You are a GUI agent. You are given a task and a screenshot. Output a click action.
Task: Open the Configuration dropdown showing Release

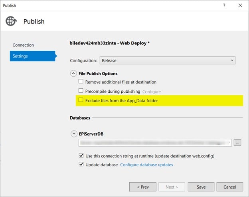[x=167, y=60]
